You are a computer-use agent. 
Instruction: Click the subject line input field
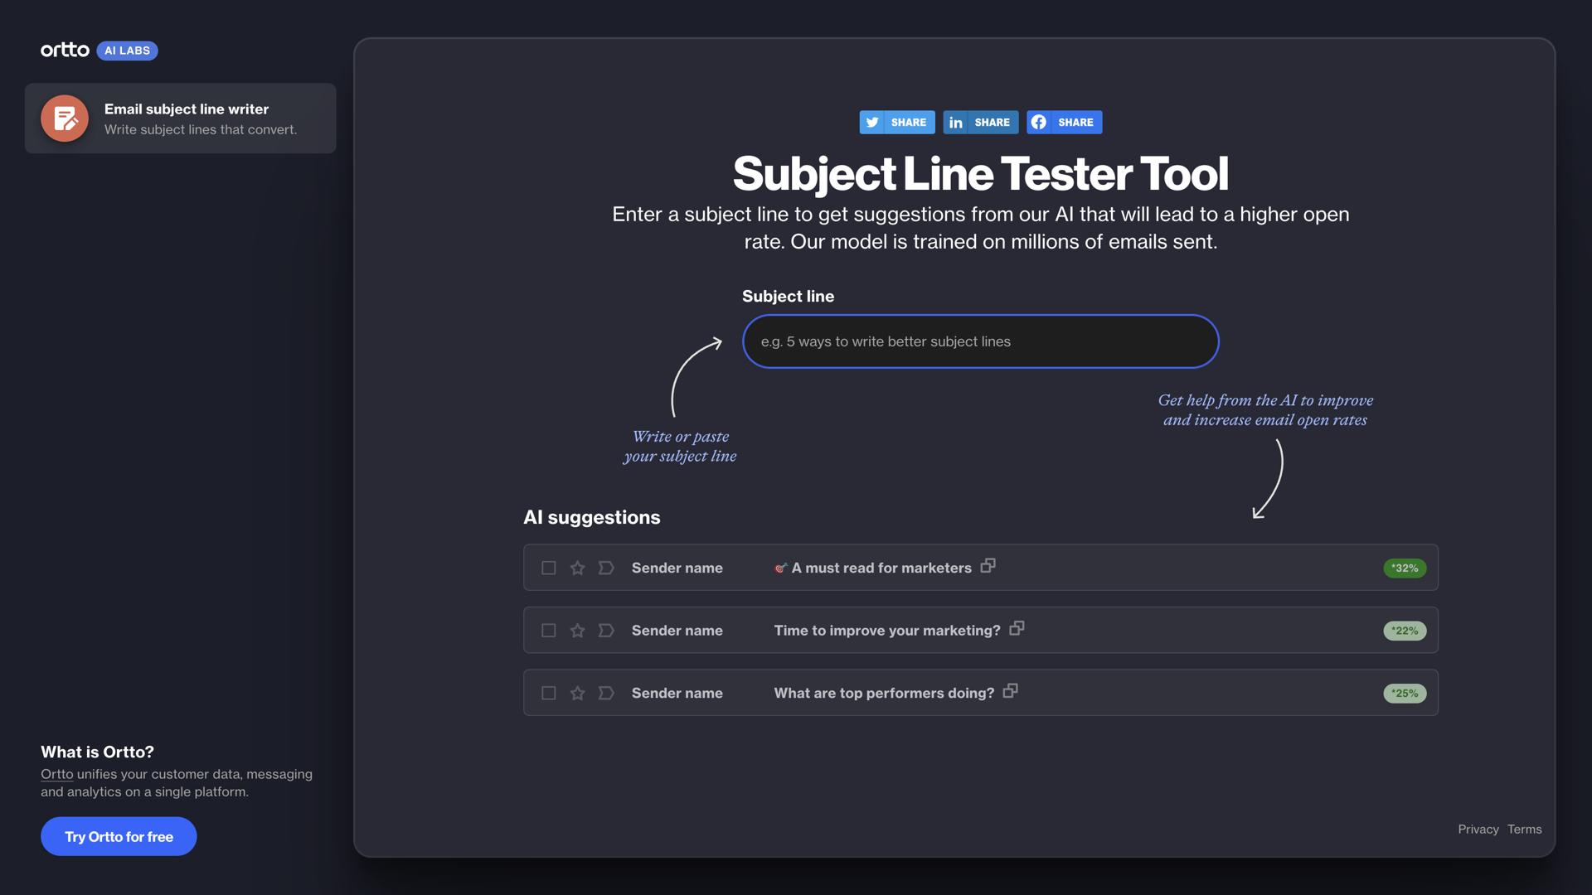point(980,341)
